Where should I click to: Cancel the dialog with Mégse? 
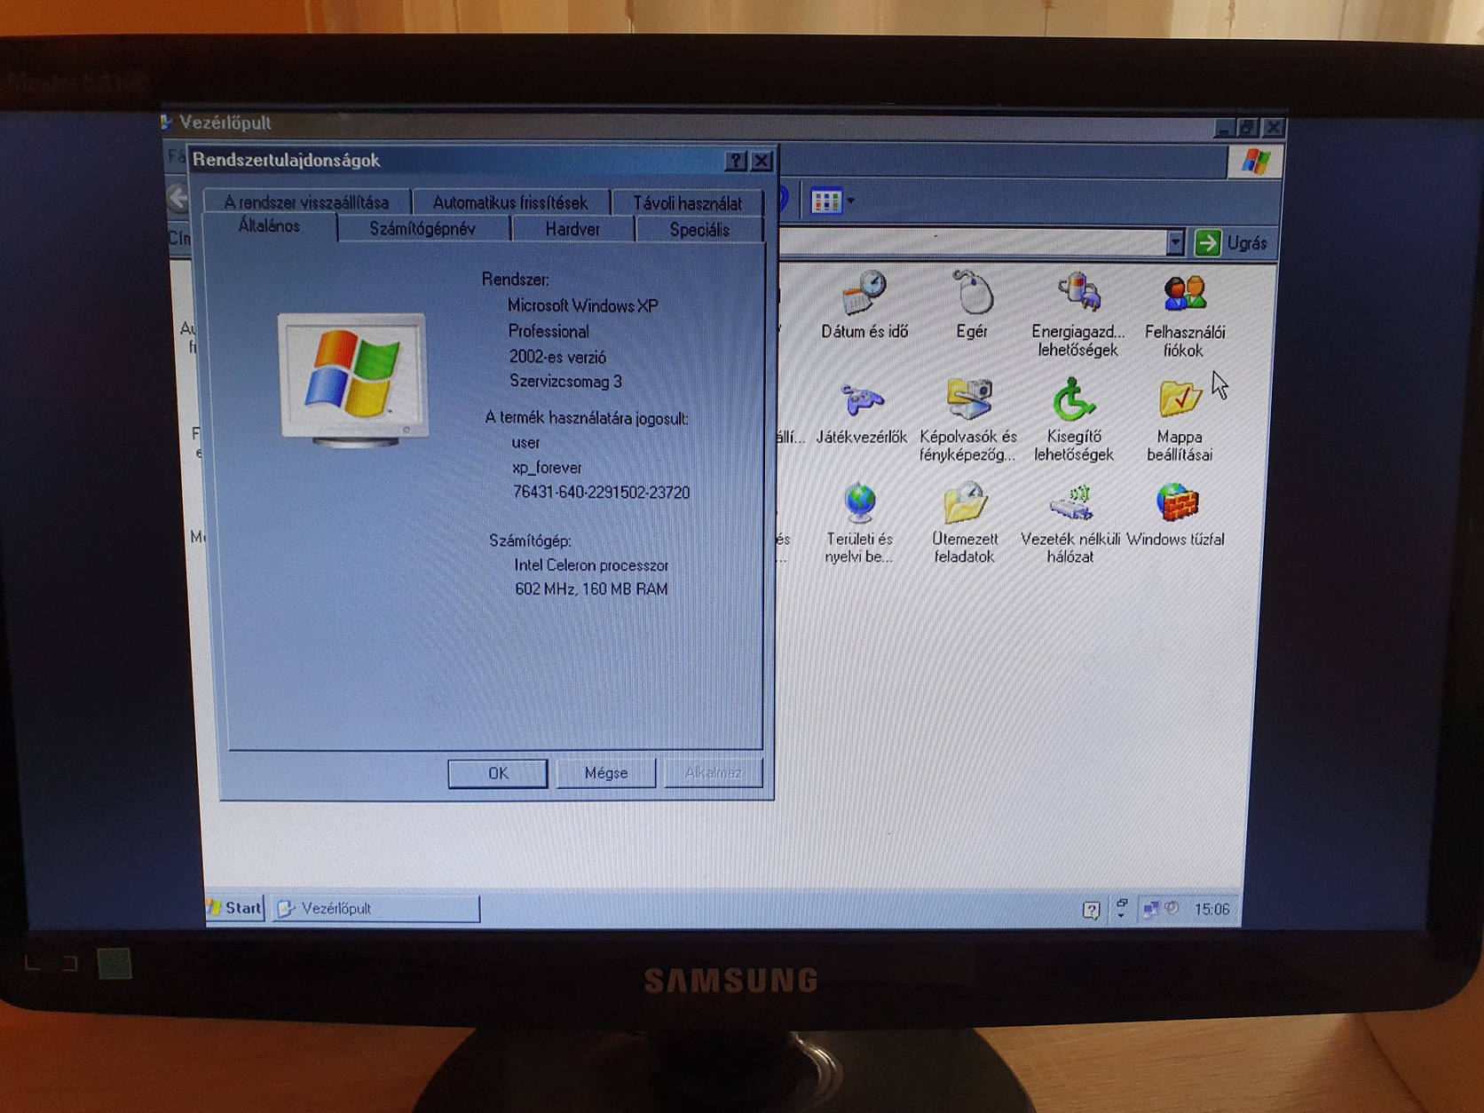[x=606, y=773]
